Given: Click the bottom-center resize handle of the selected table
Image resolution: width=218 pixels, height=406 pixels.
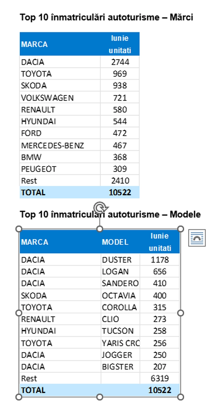Looking at the screenshot, I should pyautogui.click(x=100, y=397).
